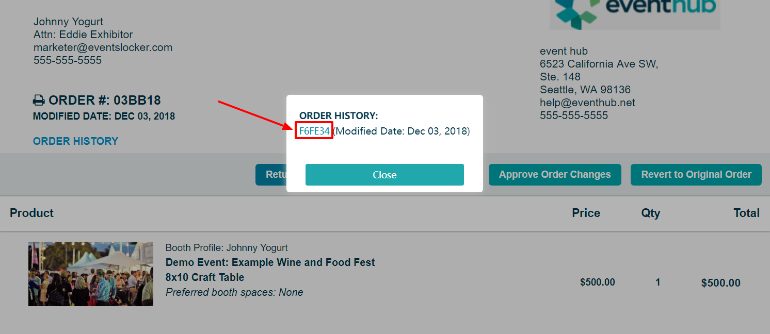The image size is (770, 334).
Task: Click the Total column header
Action: [746, 213]
